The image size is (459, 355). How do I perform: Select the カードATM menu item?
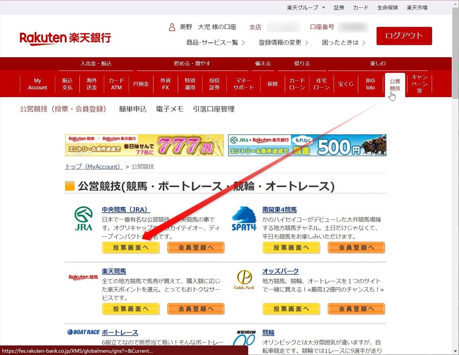pyautogui.click(x=116, y=84)
